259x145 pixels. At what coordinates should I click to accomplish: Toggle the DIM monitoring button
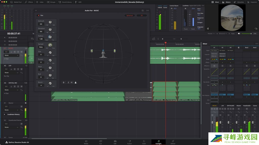pyautogui.click(x=255, y=33)
